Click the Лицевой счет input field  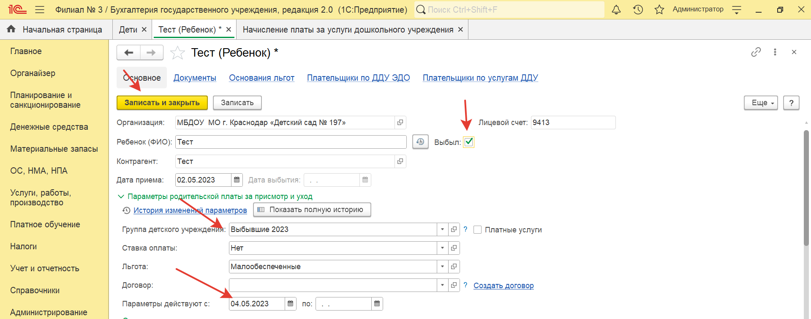click(572, 123)
